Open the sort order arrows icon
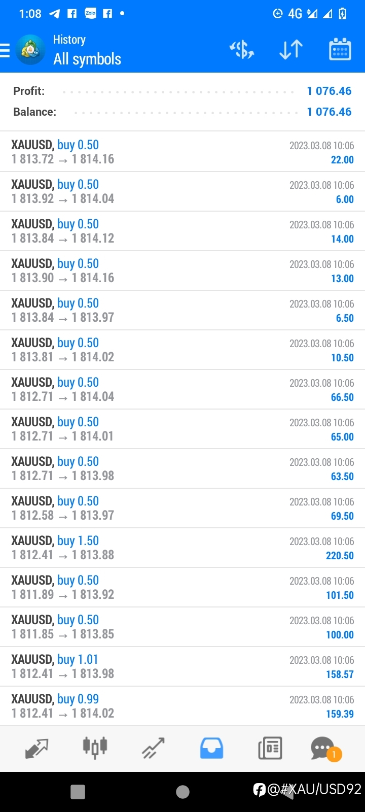 (x=291, y=50)
